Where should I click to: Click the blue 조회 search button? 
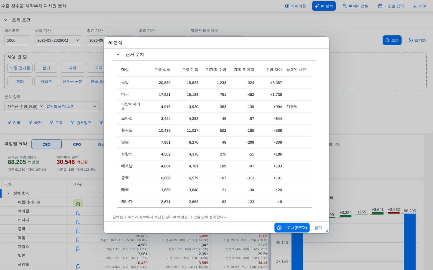tap(392, 40)
